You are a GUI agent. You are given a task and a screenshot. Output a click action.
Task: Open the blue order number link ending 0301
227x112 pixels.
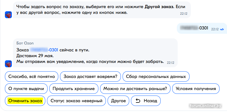pyautogui.click(x=44, y=50)
